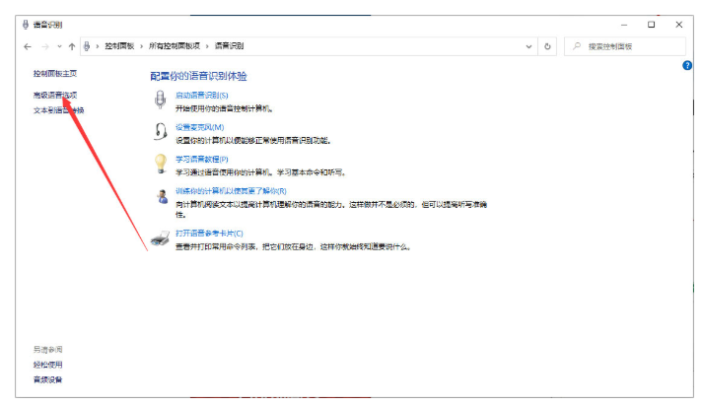Image resolution: width=703 pixels, height=406 pixels.
Task: Click the 设置麦克风(M) link
Action: click(x=199, y=127)
